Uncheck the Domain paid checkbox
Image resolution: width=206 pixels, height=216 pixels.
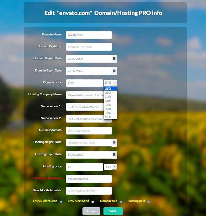(x=121, y=202)
